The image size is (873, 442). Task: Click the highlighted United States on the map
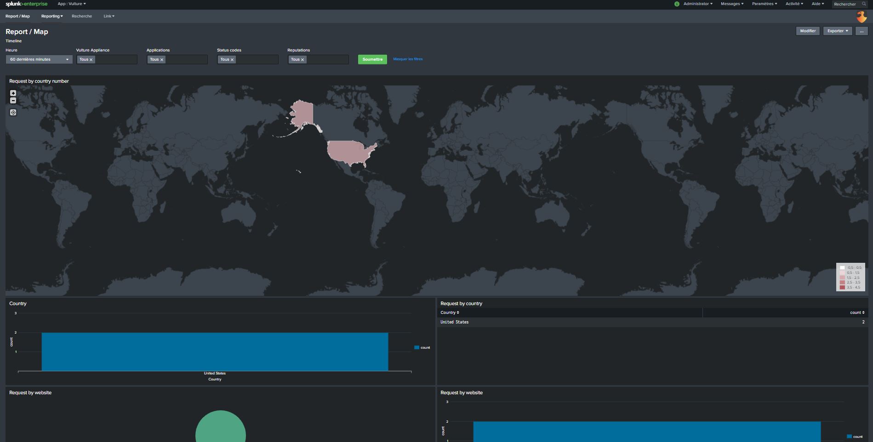(x=349, y=152)
